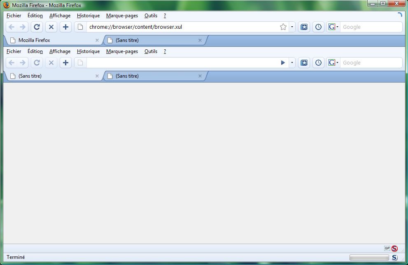Click the GP status bar icon
Screen dimensions: 408x265
click(387, 249)
